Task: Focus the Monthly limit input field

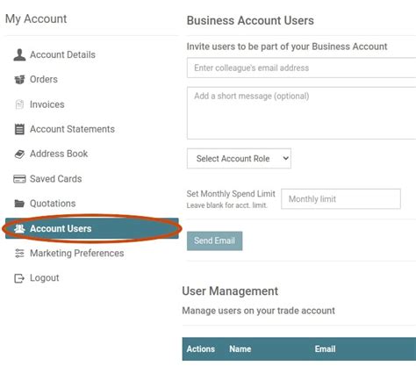Action: point(341,199)
